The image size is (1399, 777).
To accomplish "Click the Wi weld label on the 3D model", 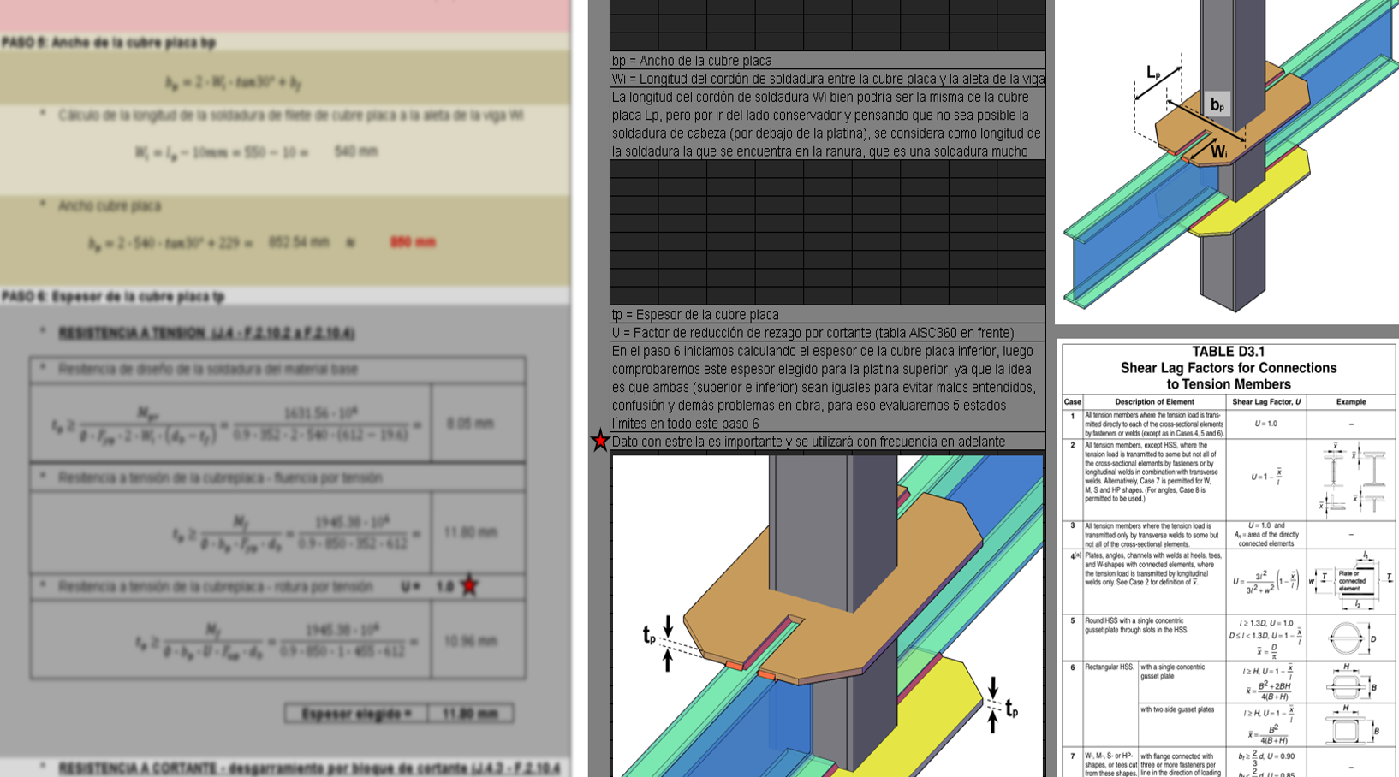I will click(1217, 152).
